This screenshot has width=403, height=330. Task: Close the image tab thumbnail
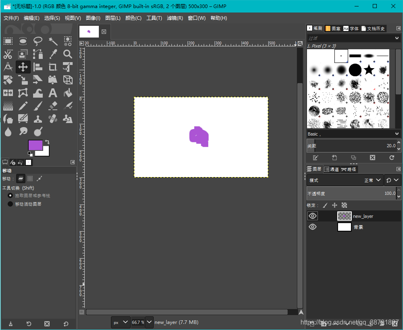coord(104,31)
